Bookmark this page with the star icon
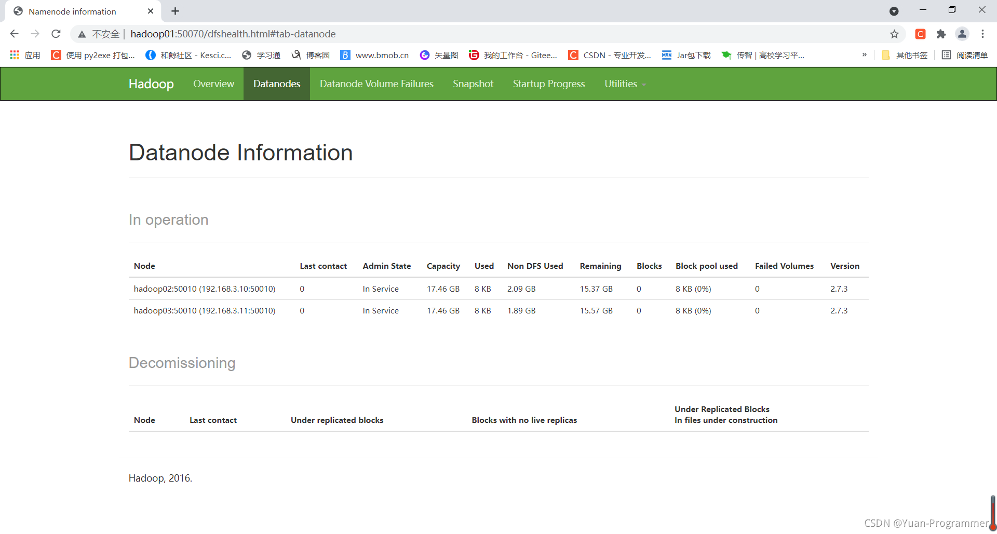 point(894,34)
